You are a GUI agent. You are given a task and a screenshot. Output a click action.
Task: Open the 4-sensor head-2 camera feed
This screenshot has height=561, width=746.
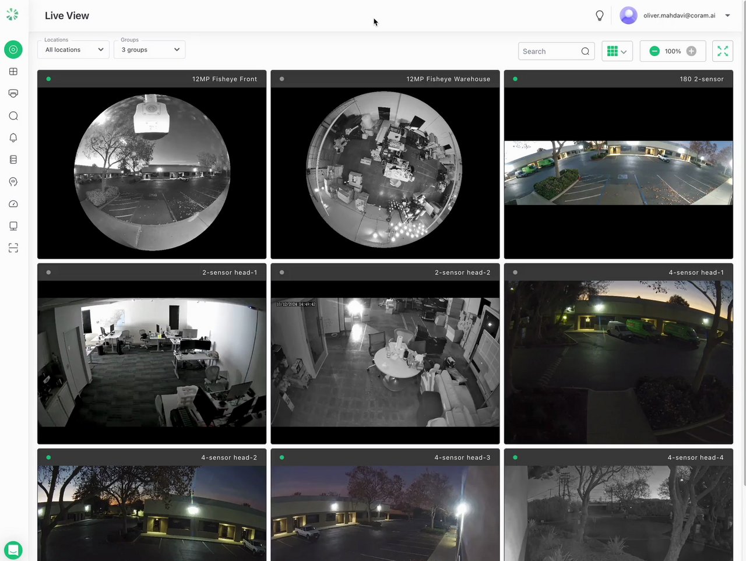point(152,513)
